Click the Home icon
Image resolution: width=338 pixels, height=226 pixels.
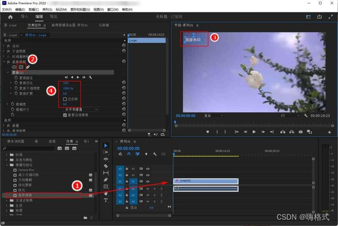(11, 17)
